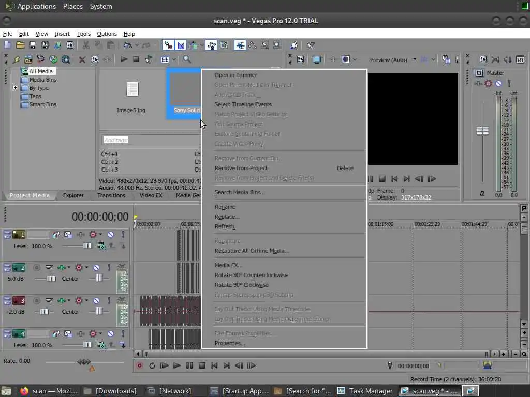
Task: Switch to the Video FX tab
Action: pyautogui.click(x=151, y=195)
